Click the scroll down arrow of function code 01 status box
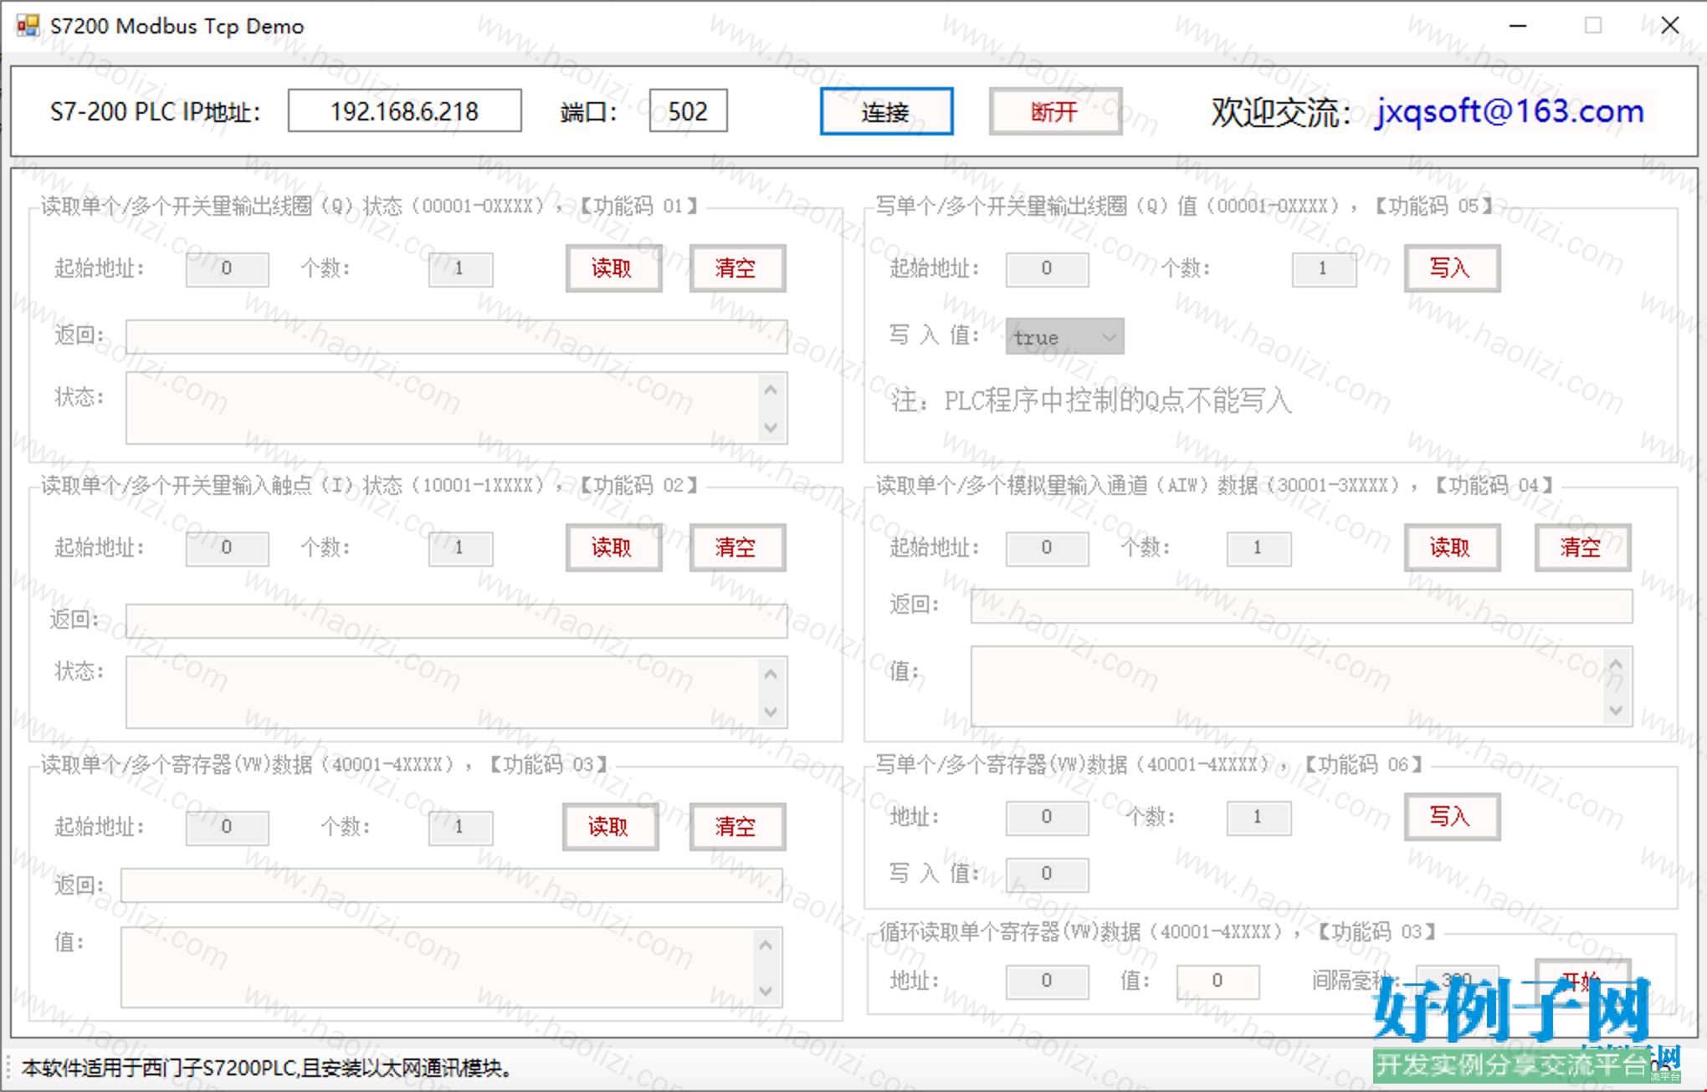Screen dimensions: 1707x1092 coord(771,427)
